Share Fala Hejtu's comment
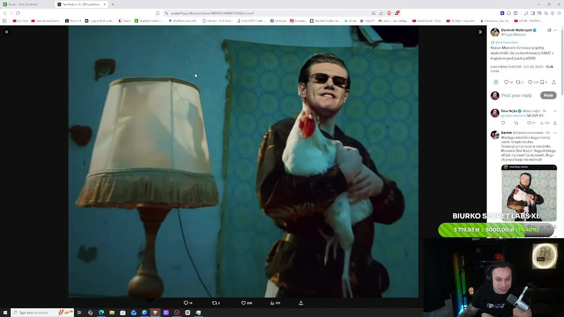564x317 pixels. point(555,123)
